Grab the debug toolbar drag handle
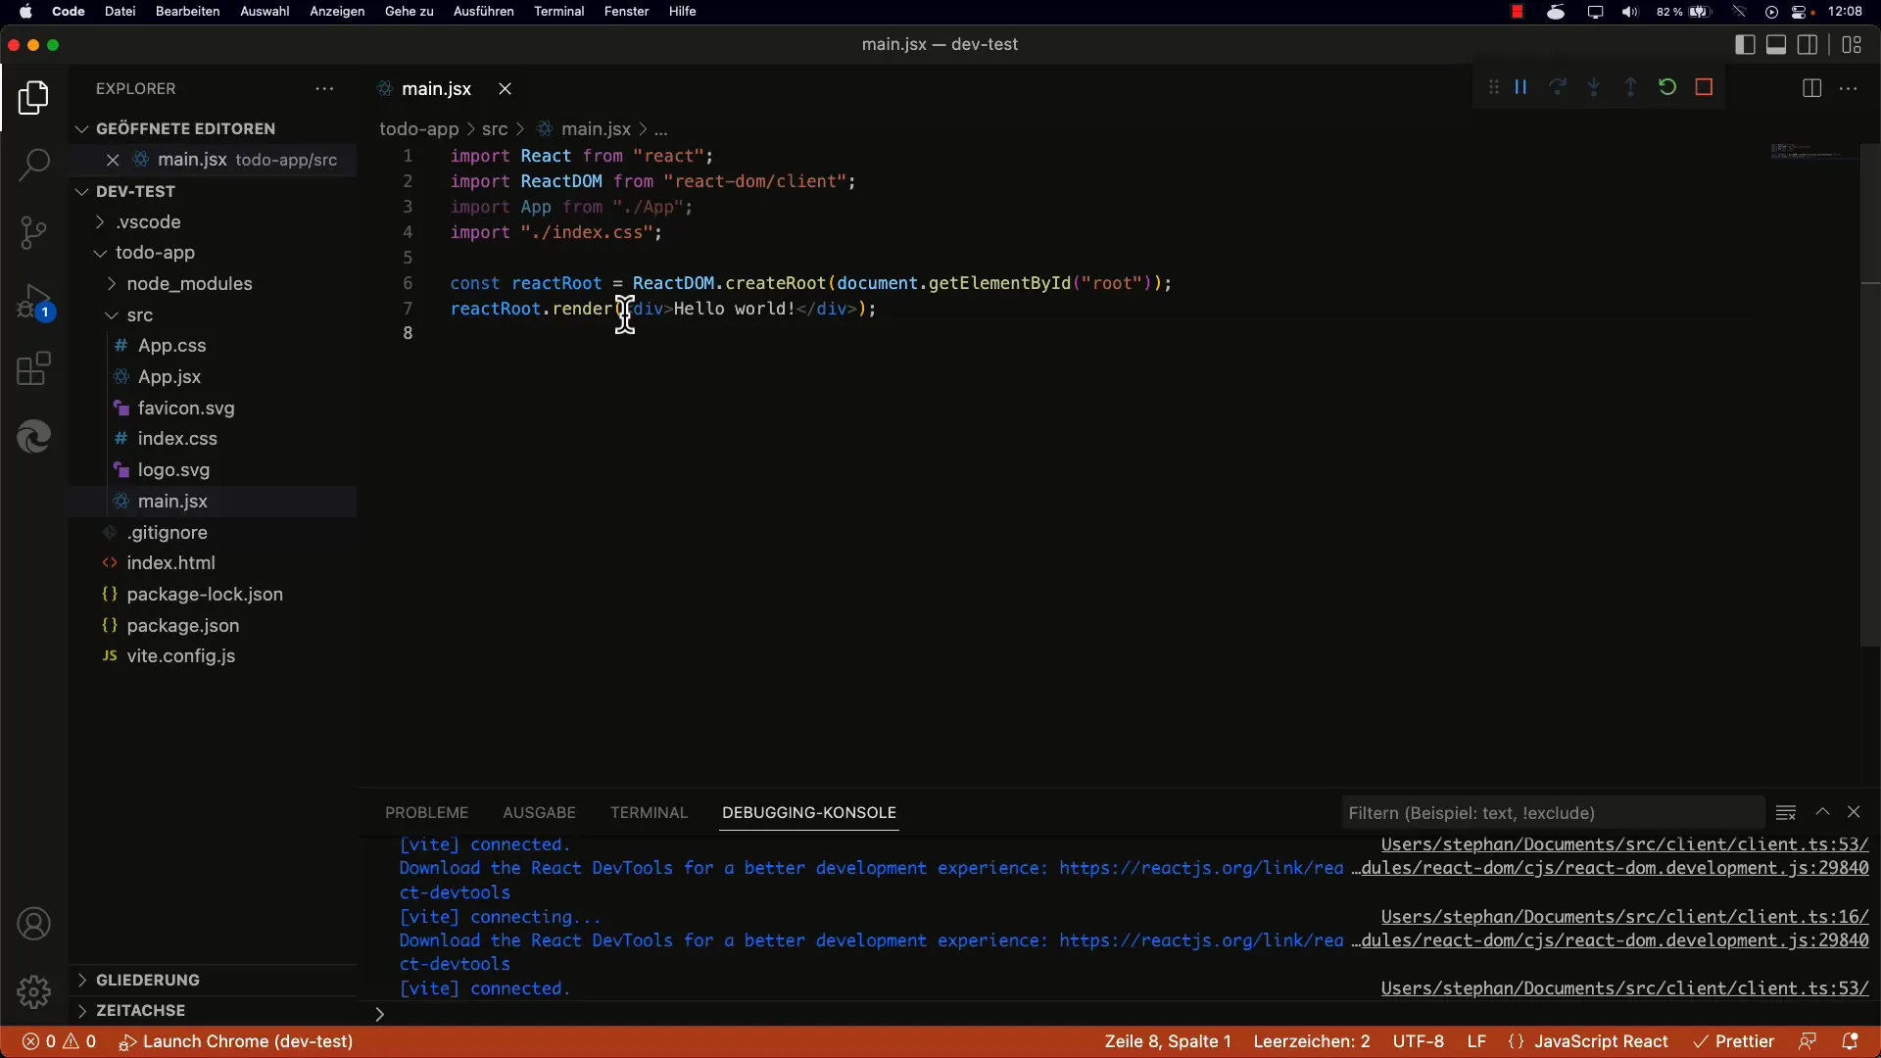 point(1493,87)
